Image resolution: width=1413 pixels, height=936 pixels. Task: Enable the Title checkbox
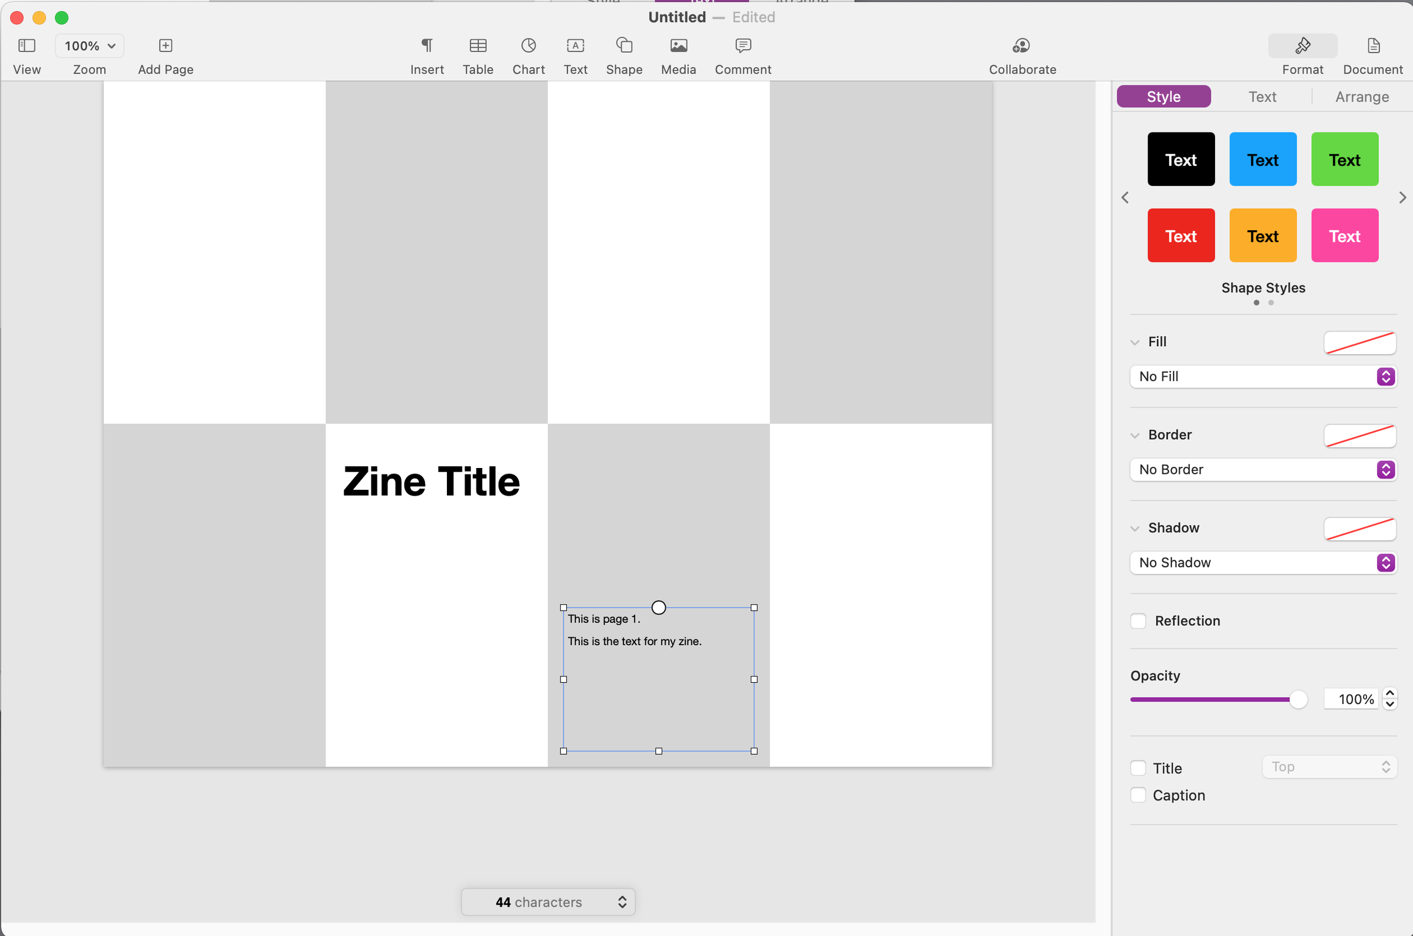pyautogui.click(x=1138, y=768)
